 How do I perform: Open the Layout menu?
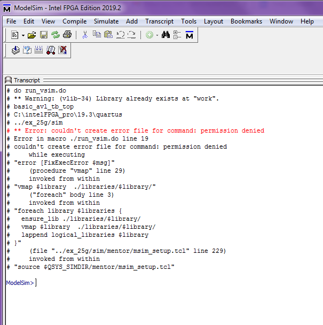pos(214,21)
